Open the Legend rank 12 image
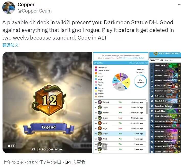This screenshot has width=181, height=167. click(47, 102)
